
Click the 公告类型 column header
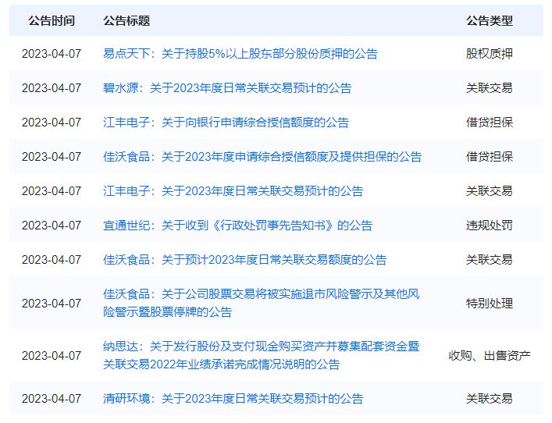(x=490, y=20)
